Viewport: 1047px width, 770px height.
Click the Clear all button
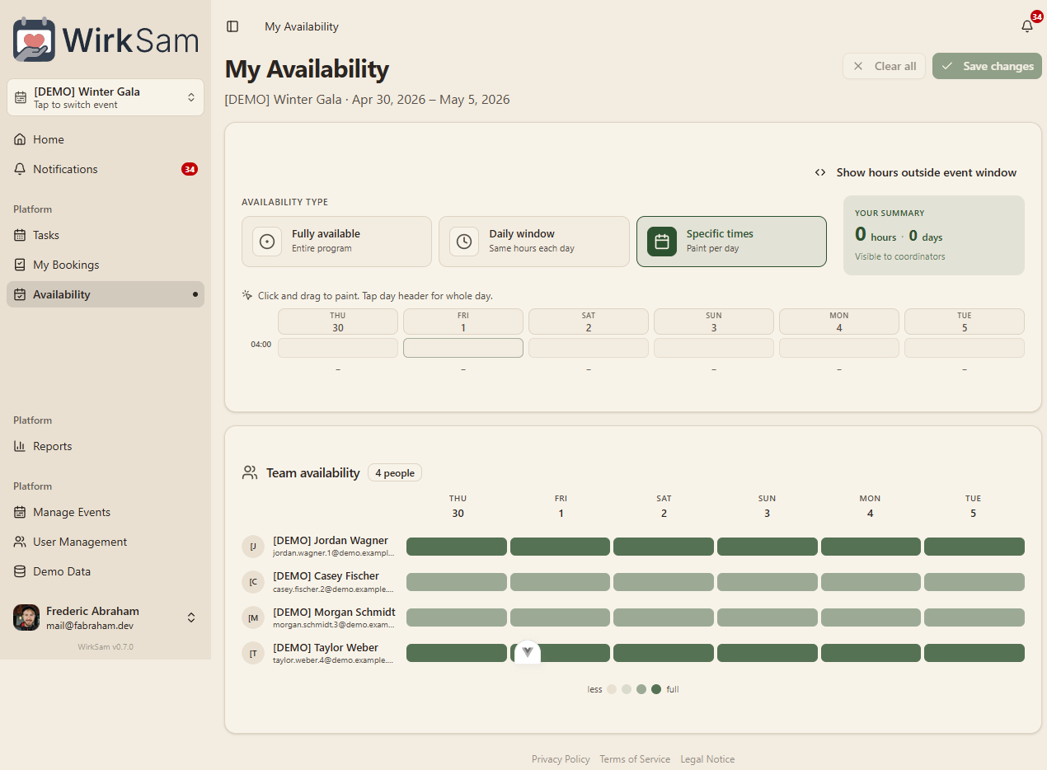click(x=884, y=66)
